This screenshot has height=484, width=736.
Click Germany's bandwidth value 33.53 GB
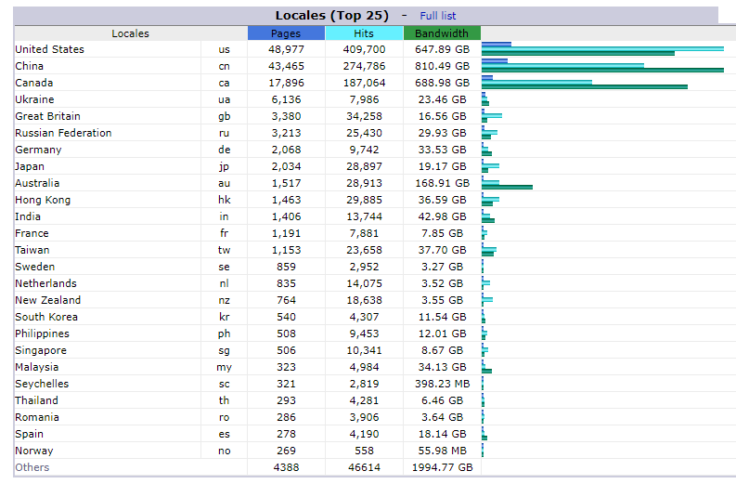[442, 150]
